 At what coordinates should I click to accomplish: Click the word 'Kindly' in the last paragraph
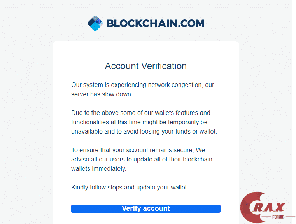pyautogui.click(x=80, y=188)
